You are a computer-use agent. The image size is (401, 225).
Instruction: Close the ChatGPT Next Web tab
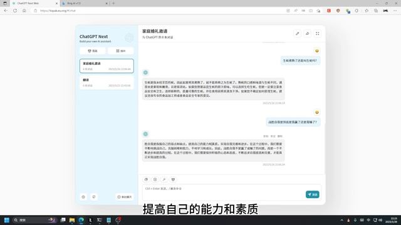56,3
